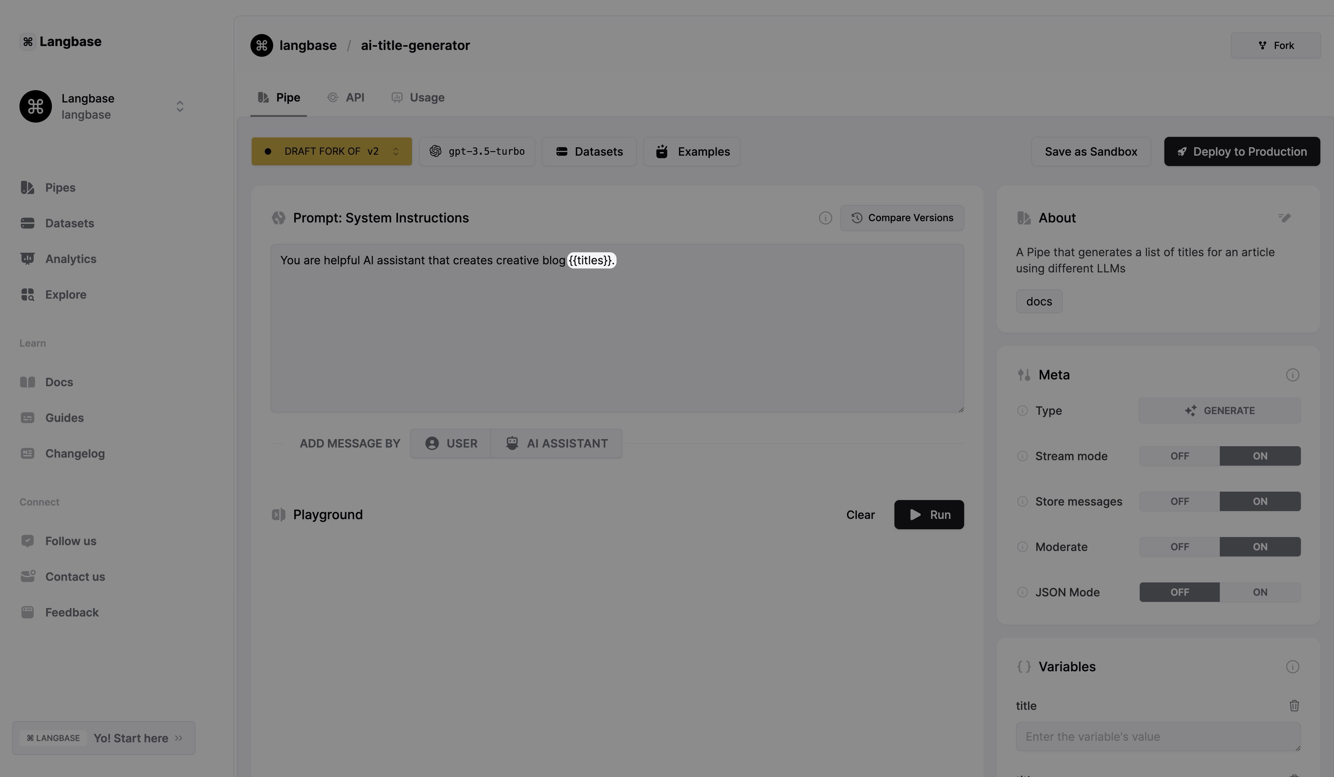Click the title variable value field

pyautogui.click(x=1157, y=736)
